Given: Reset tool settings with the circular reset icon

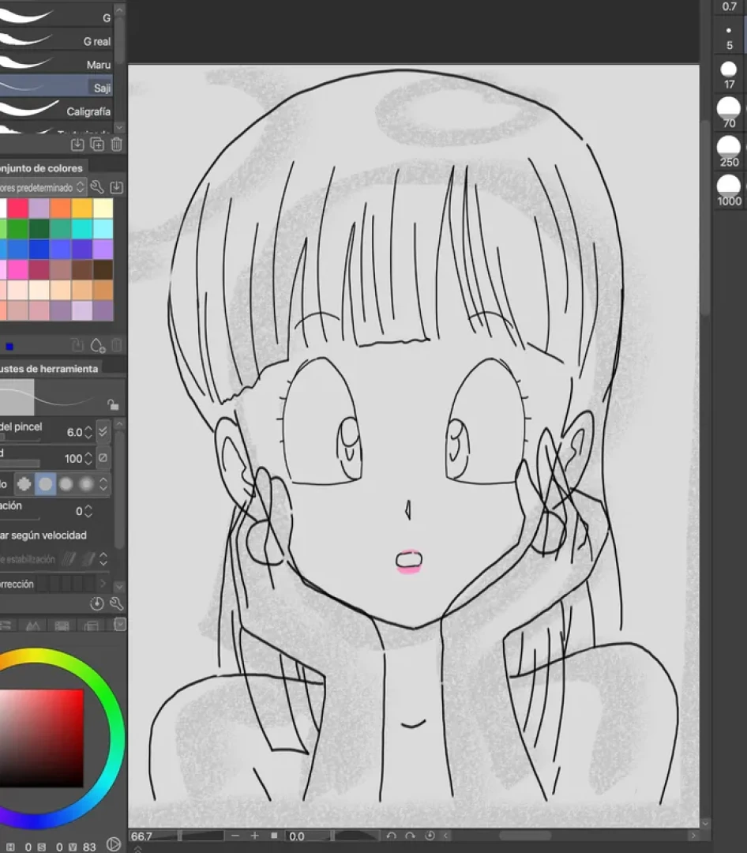Looking at the screenshot, I should click(x=97, y=603).
